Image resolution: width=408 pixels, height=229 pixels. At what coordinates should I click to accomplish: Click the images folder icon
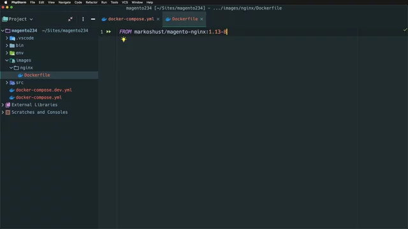click(x=12, y=60)
